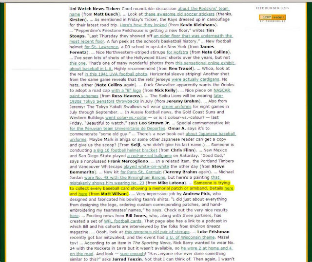Click the bold name 'Jarrad Tauzin'

click(127, 260)
